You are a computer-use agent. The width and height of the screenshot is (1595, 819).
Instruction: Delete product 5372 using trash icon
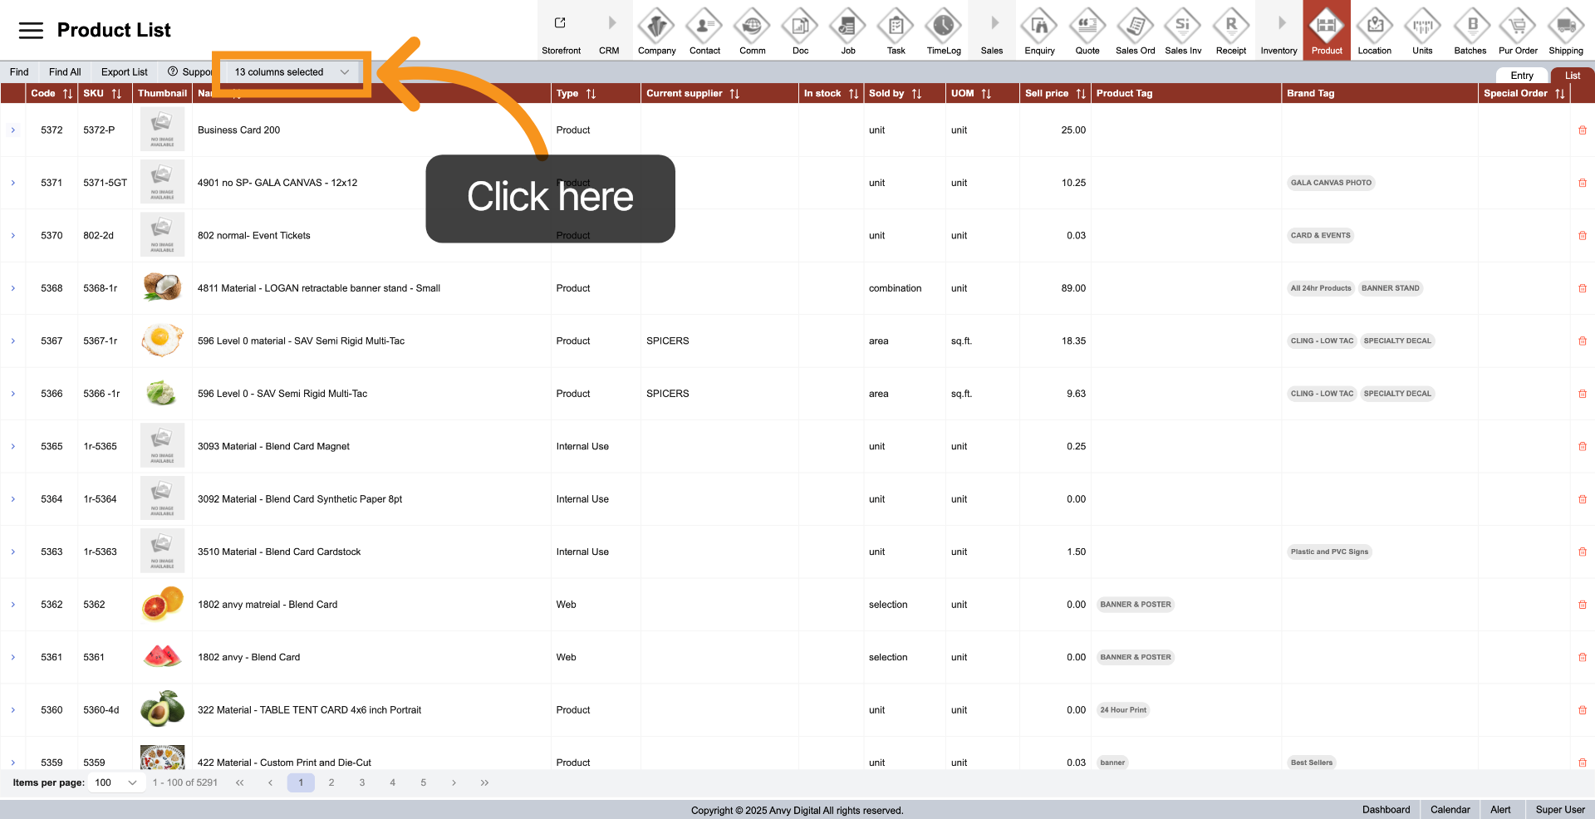(1582, 130)
